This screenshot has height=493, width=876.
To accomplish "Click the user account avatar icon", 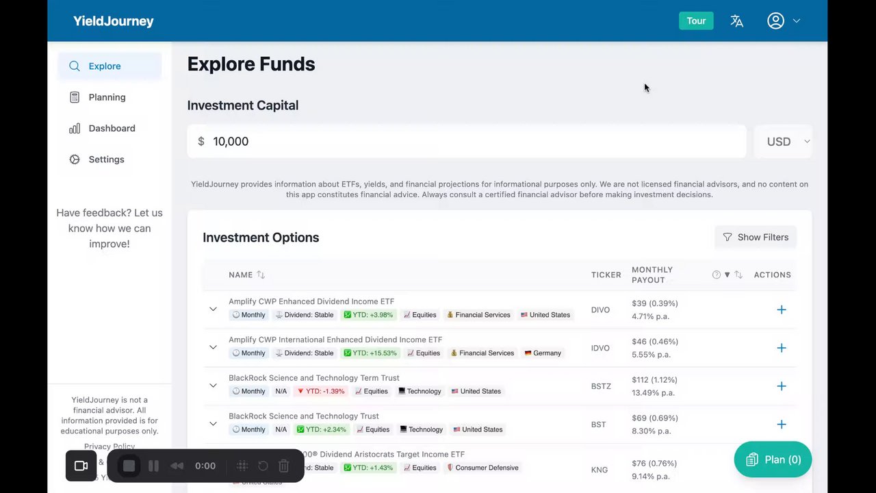I will 775,21.
